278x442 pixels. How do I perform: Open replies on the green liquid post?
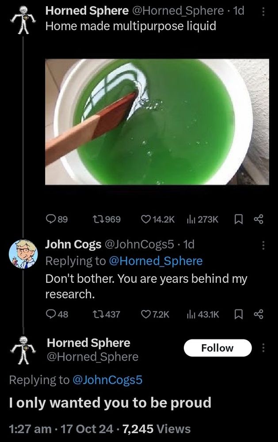pyautogui.click(x=51, y=220)
